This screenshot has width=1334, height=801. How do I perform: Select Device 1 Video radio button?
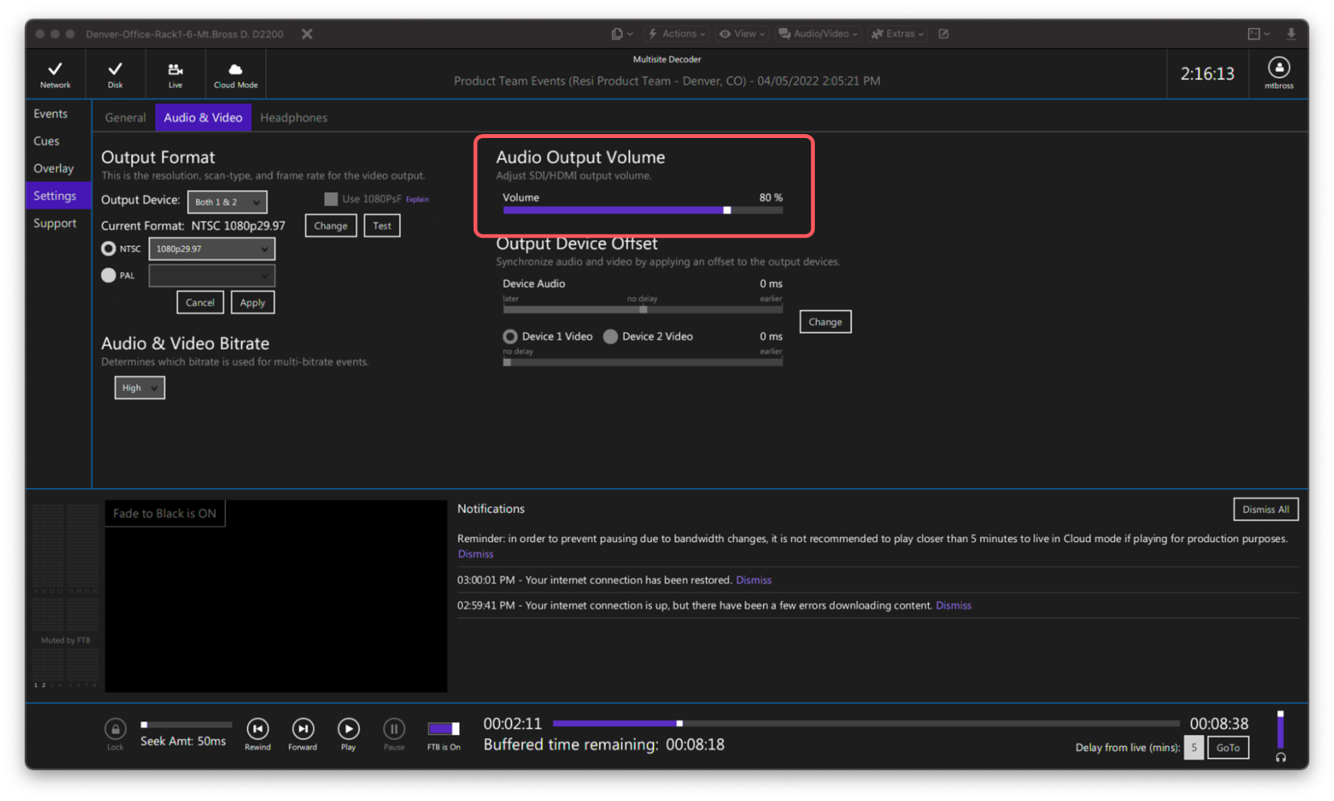tap(510, 336)
